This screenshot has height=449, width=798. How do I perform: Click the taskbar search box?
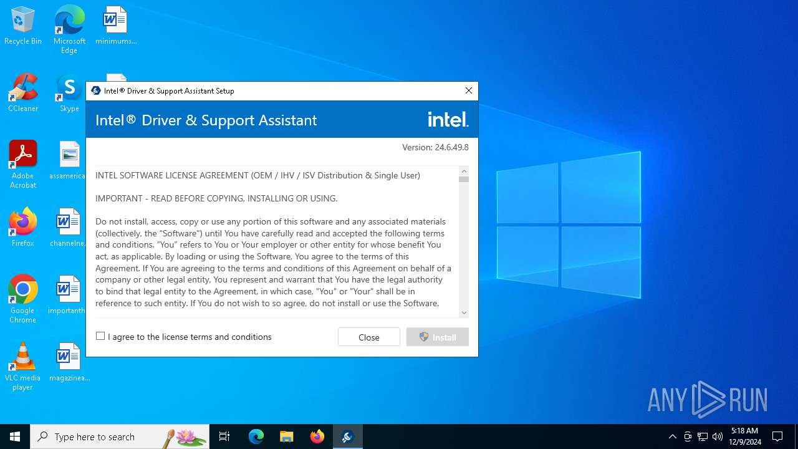[120, 437]
